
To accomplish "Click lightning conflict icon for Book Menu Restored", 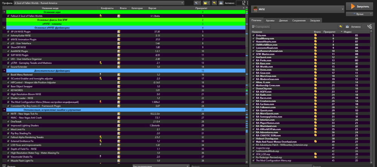I will (101, 74).
